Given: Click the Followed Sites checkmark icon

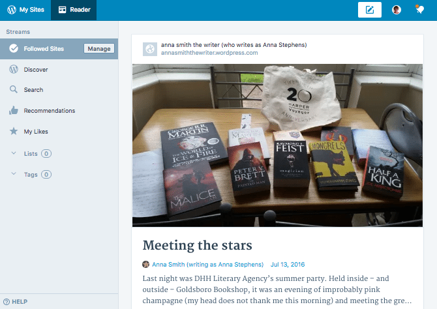Looking at the screenshot, I should [x=14, y=48].
